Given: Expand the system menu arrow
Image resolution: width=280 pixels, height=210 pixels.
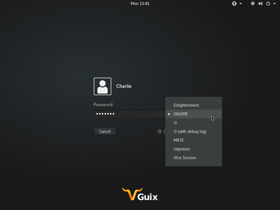Looking at the screenshot, I should pyautogui.click(x=275, y=4).
